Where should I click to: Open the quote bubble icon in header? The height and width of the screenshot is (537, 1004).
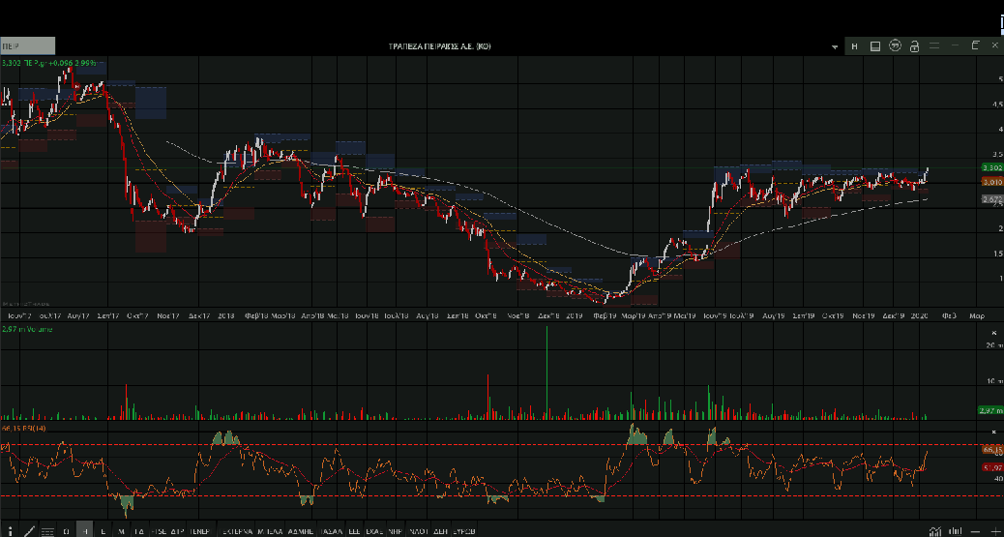point(895,45)
